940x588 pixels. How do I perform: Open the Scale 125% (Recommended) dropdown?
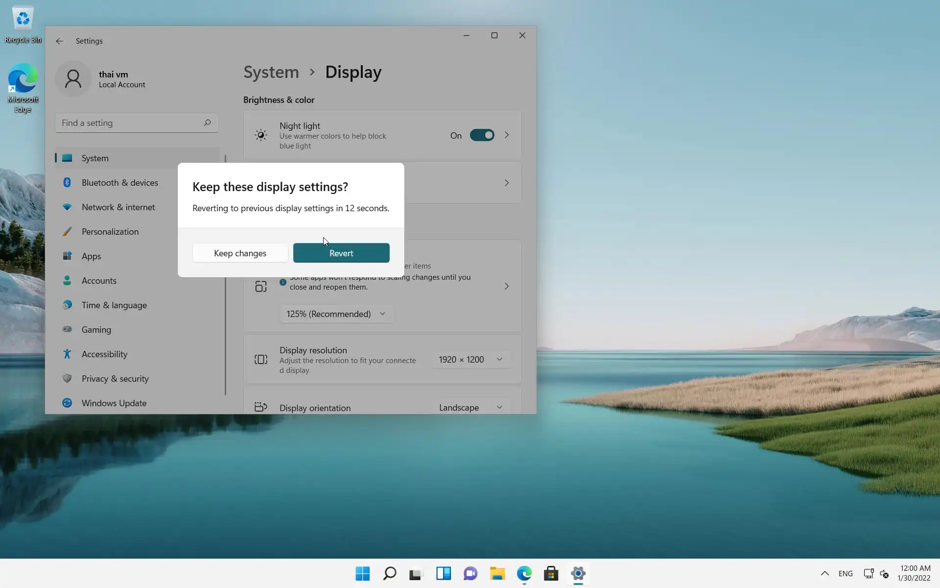click(x=336, y=314)
